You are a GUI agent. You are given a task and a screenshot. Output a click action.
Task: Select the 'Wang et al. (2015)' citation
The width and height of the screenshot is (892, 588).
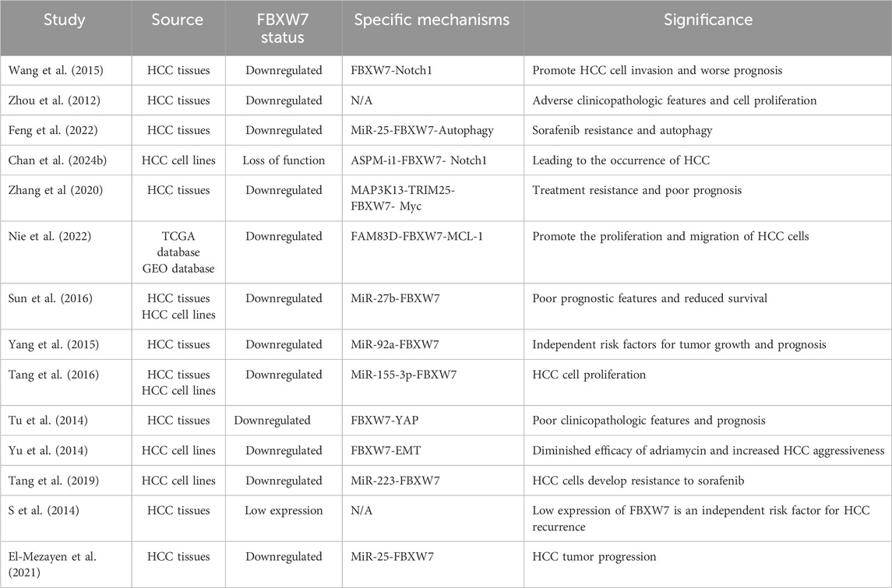(56, 71)
